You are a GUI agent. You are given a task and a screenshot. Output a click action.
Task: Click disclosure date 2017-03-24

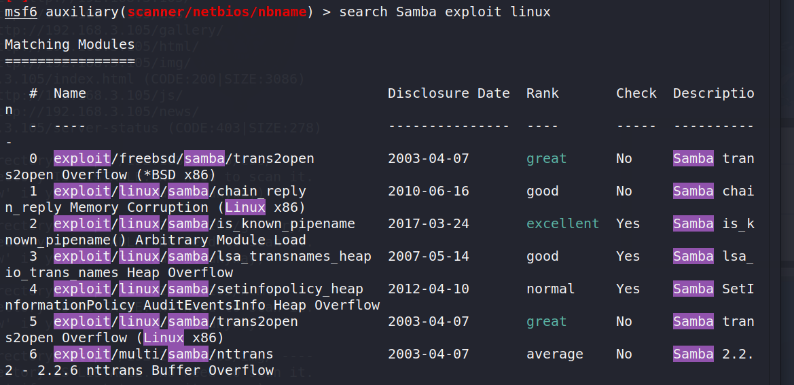pyautogui.click(x=429, y=223)
